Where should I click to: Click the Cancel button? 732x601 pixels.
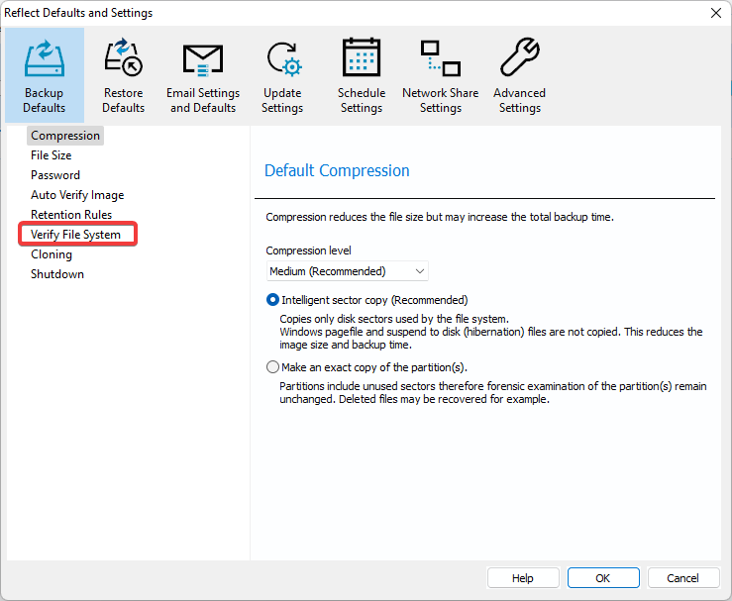point(683,578)
